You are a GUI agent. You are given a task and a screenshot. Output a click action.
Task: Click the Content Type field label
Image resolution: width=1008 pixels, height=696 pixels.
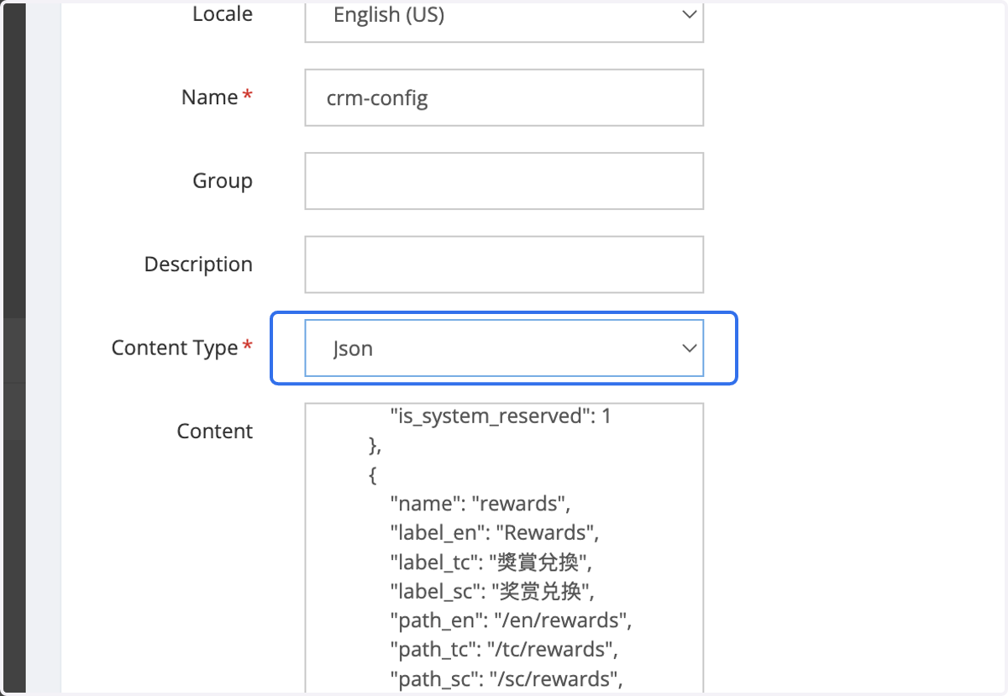[x=175, y=348]
